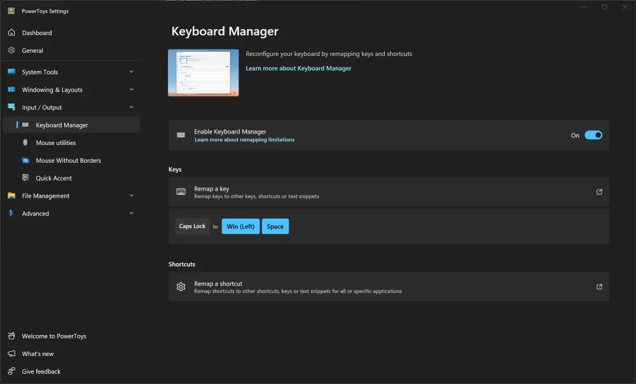The height and width of the screenshot is (384, 636).
Task: Click the Advanced category icon
Action: tap(11, 213)
